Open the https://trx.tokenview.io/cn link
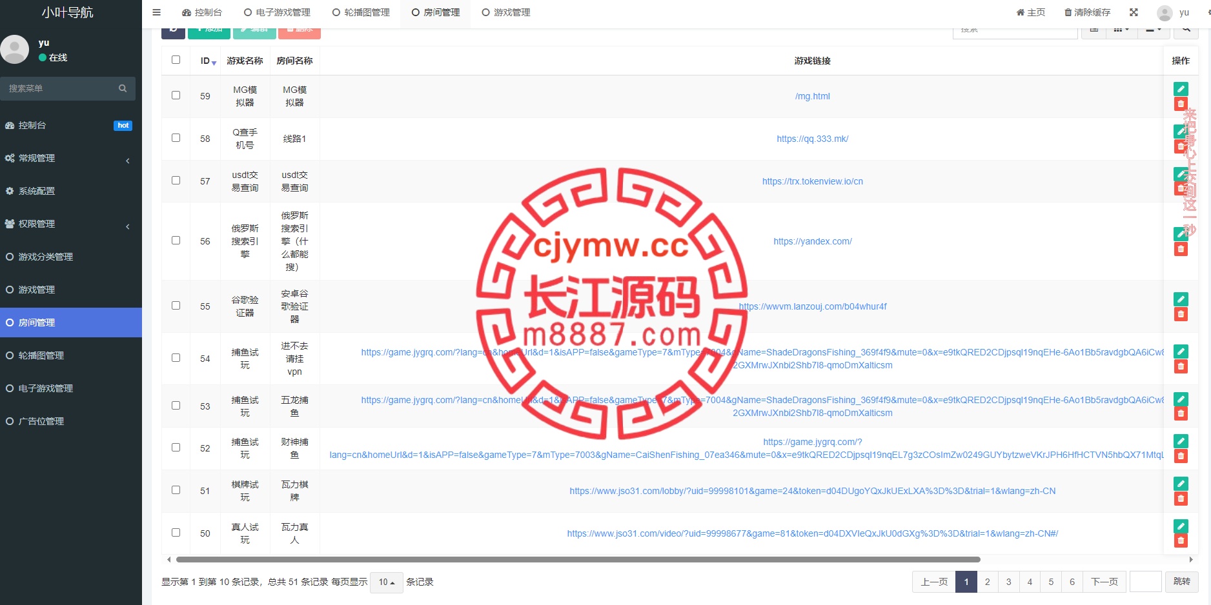1211x605 pixels. [x=813, y=181]
